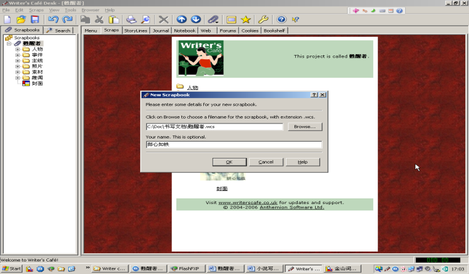
Task: Click the New document toolbar icon
Action: pos(7,20)
